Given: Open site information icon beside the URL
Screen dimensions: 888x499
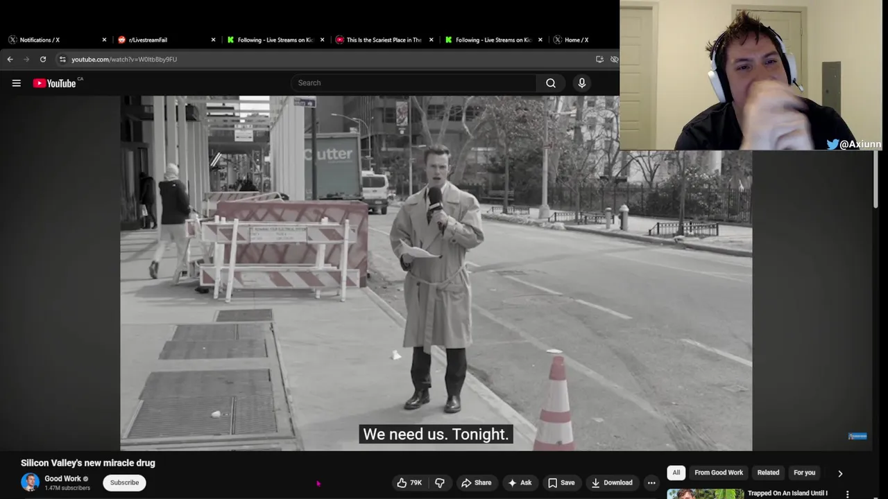Looking at the screenshot, I should tap(62, 60).
